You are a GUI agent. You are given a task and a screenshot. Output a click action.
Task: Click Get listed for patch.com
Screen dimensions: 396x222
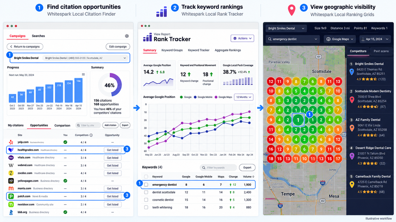pyautogui.click(x=113, y=196)
